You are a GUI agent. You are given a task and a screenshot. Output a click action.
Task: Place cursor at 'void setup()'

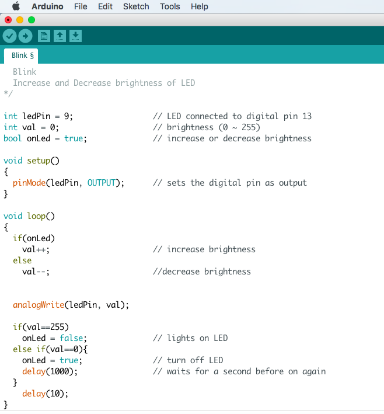[32, 161]
